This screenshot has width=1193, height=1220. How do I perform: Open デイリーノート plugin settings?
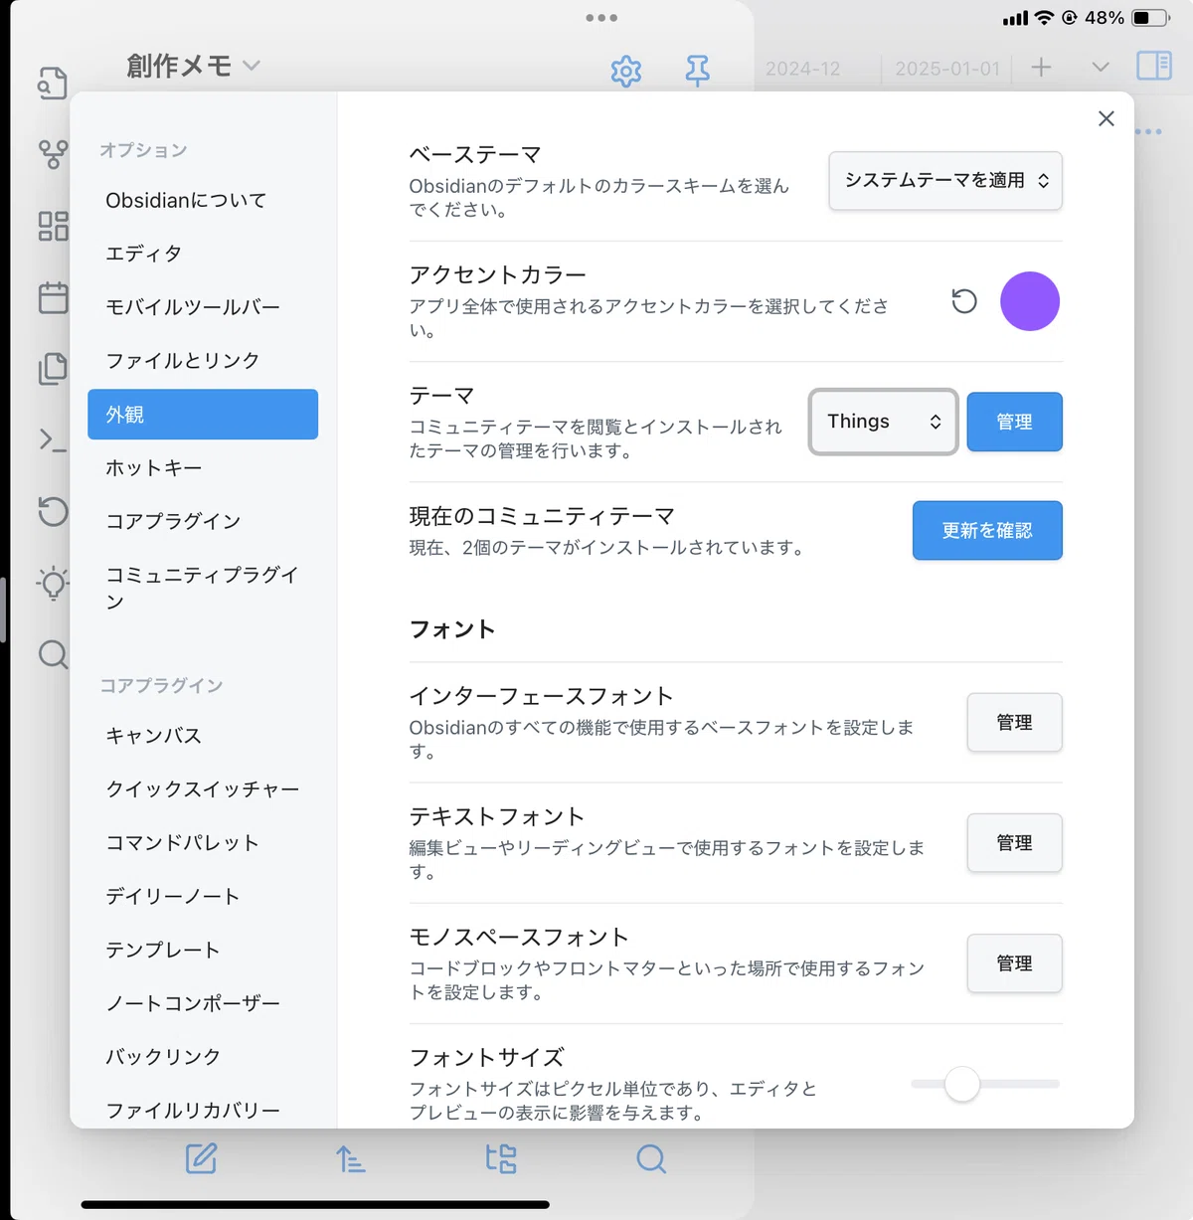point(203,897)
